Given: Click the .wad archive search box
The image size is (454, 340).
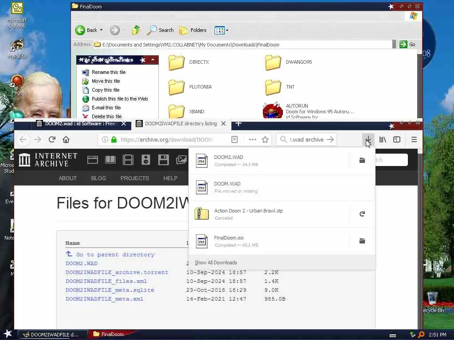Looking at the screenshot, I should (306, 139).
